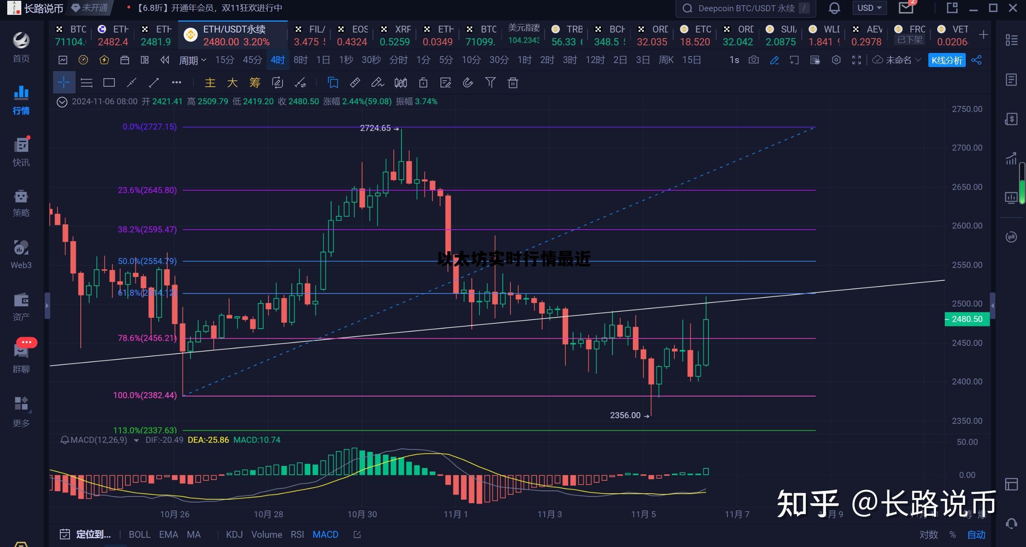The width and height of the screenshot is (1026, 547).
Task: Click the K线分析 button
Action: (947, 60)
